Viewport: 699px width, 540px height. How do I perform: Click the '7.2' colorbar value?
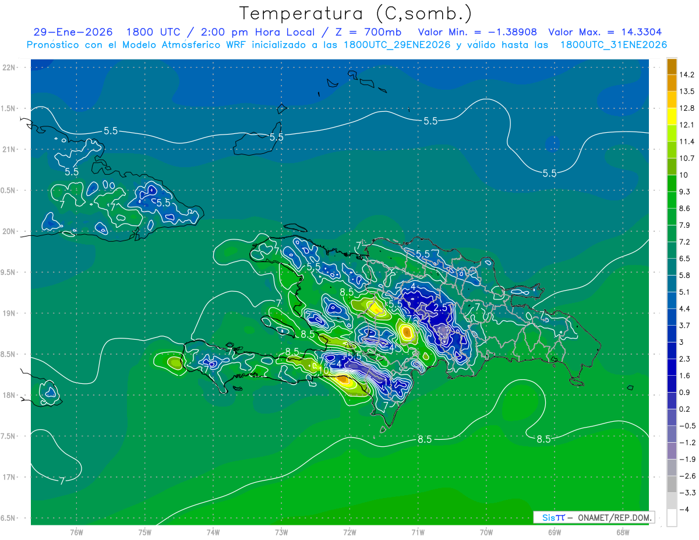tap(684, 241)
